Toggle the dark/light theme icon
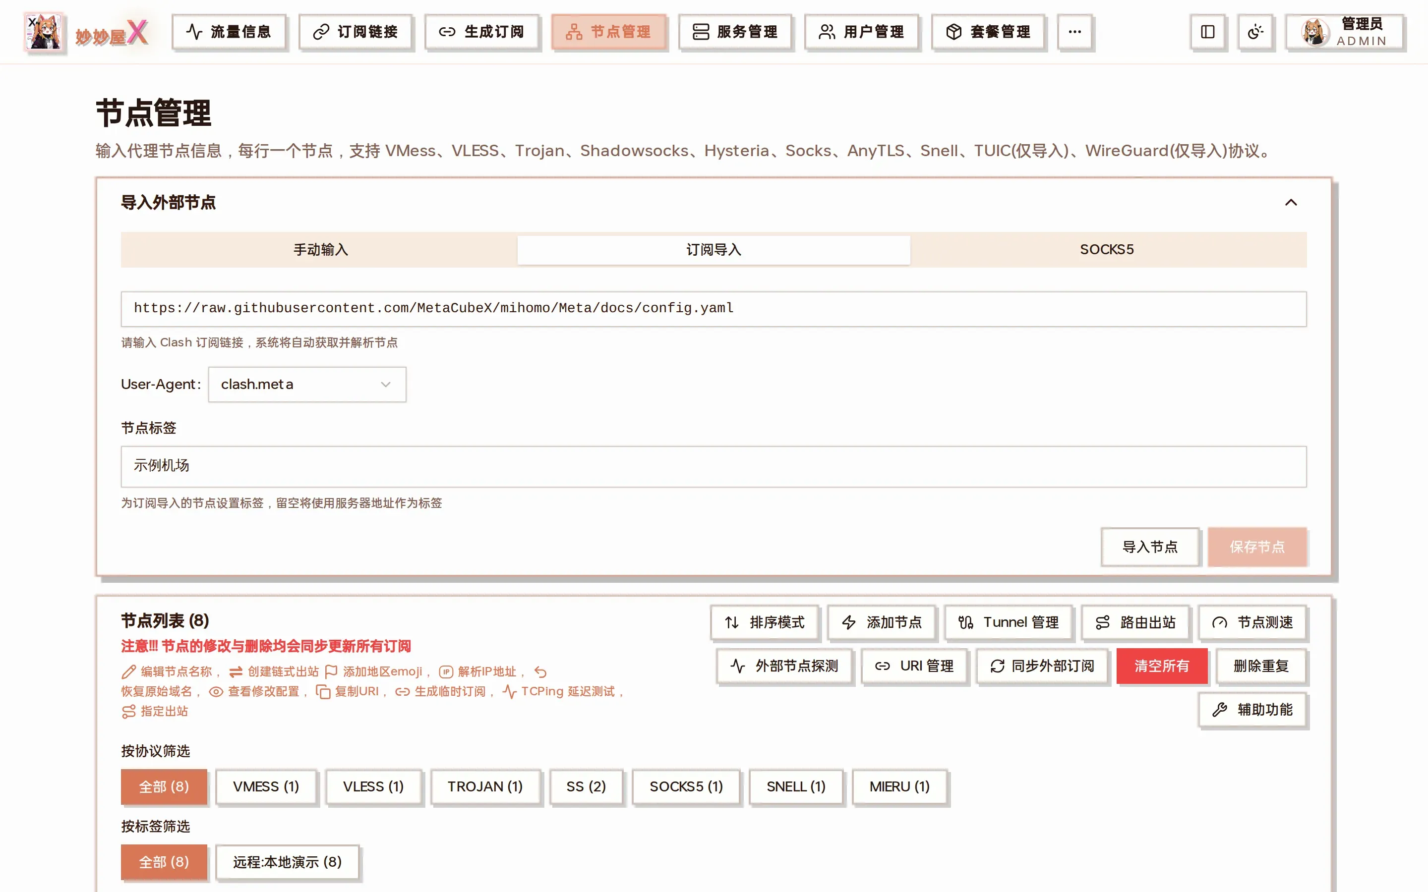The height and width of the screenshot is (892, 1428). pos(1255,32)
